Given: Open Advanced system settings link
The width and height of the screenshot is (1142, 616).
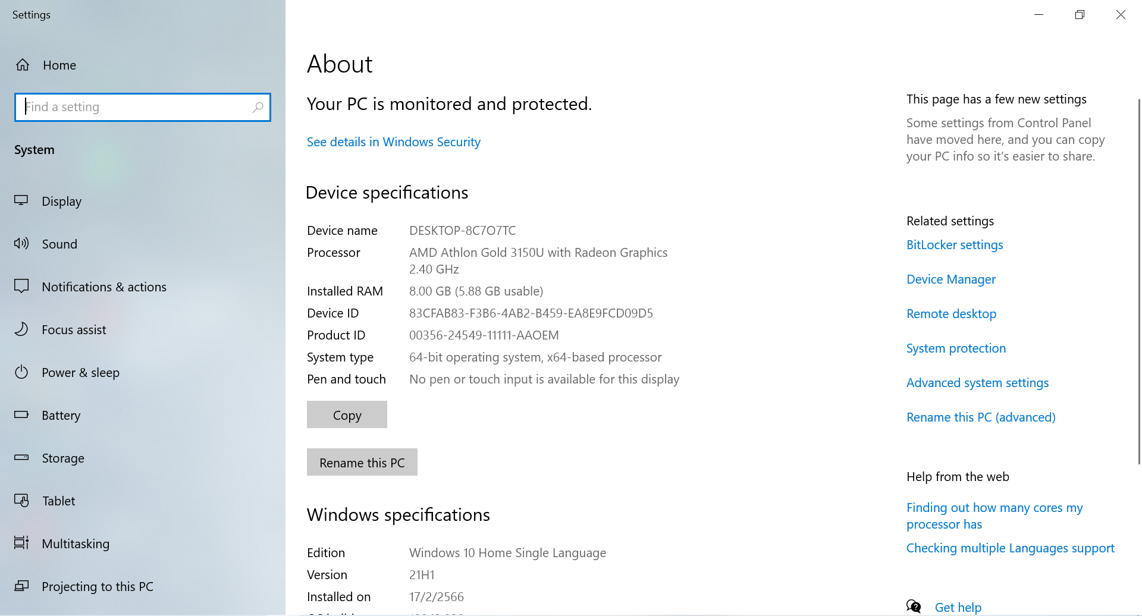Looking at the screenshot, I should (x=977, y=383).
